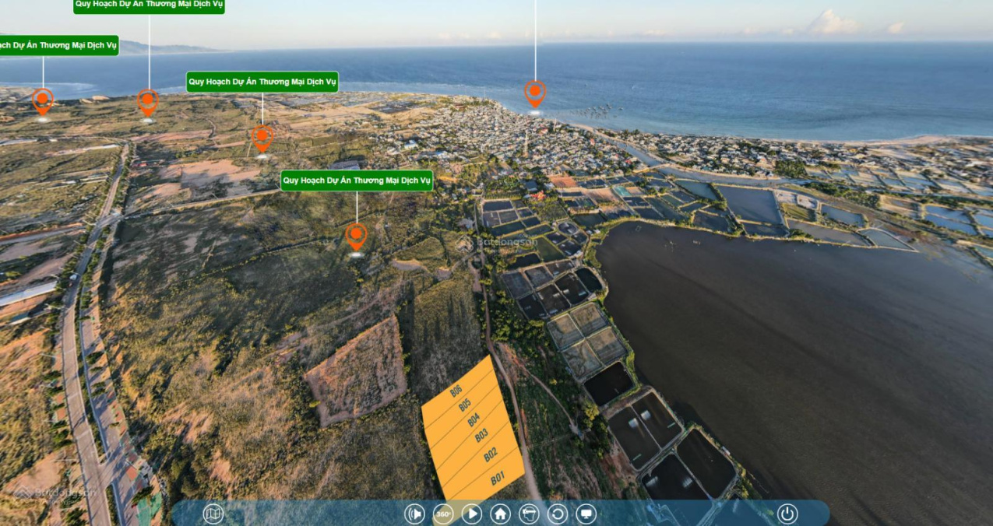Select the orange pin over the coastal town

[x=534, y=93]
